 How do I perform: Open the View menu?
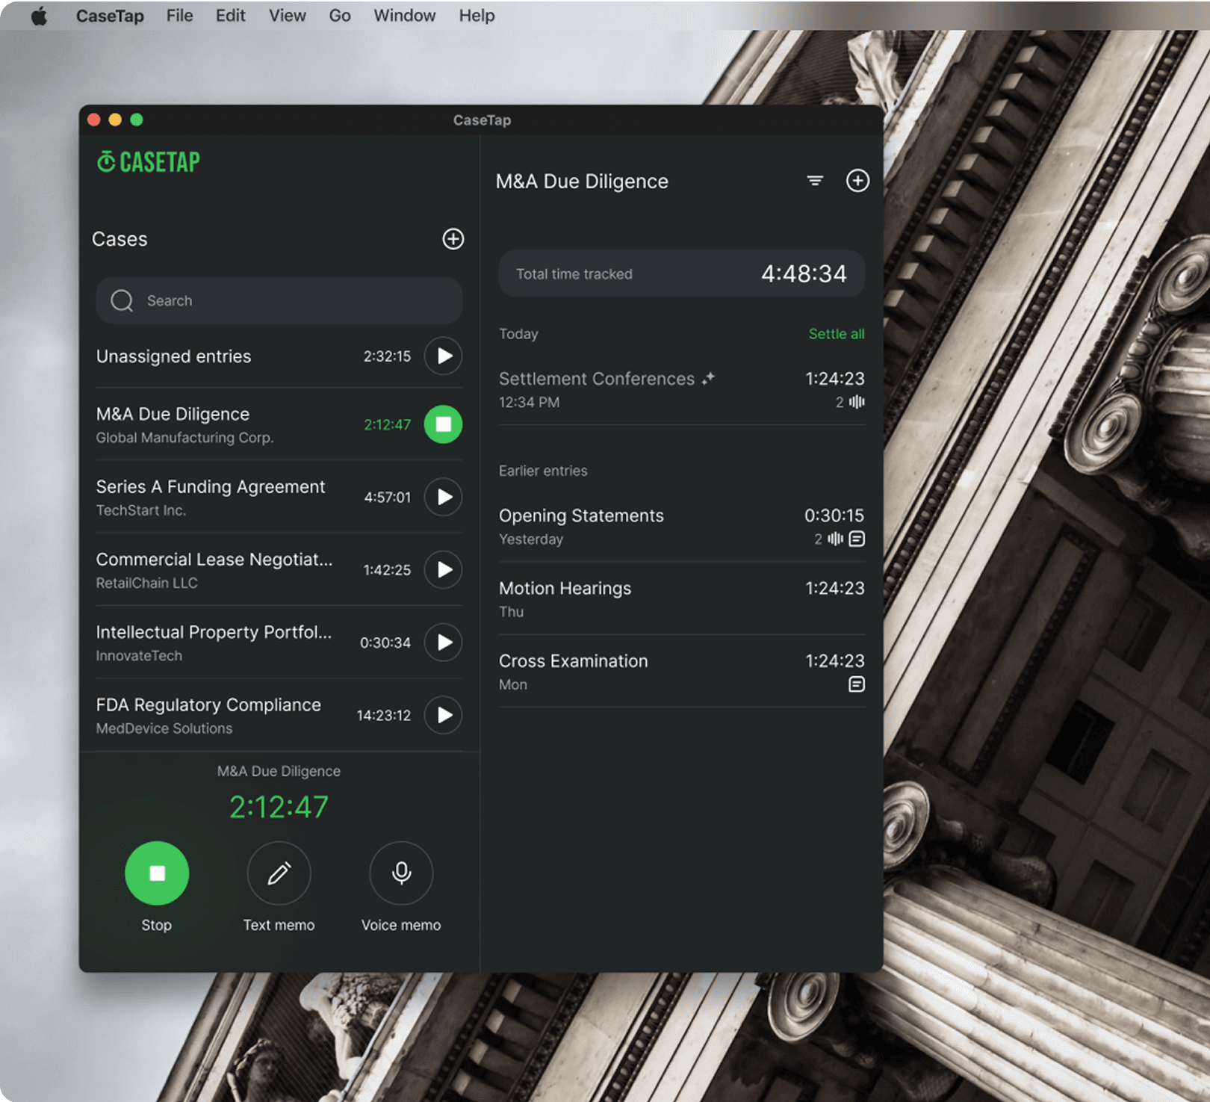click(287, 16)
